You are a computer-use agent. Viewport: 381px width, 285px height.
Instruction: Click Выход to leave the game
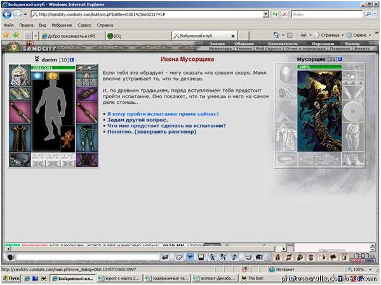(x=352, y=44)
